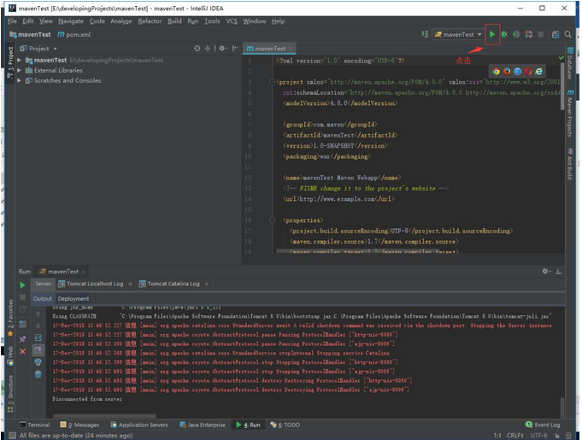Toggle soft-wrap in Run console

click(x=38, y=338)
